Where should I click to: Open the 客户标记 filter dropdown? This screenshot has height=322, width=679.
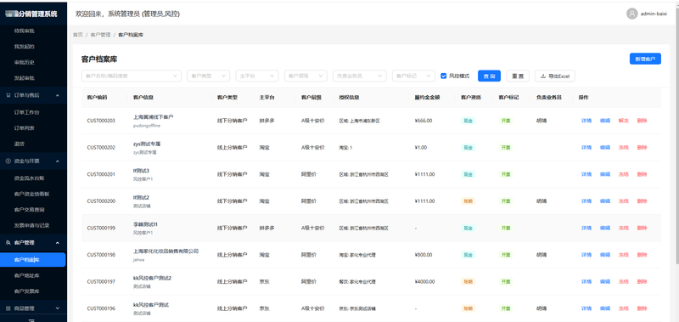pos(413,76)
